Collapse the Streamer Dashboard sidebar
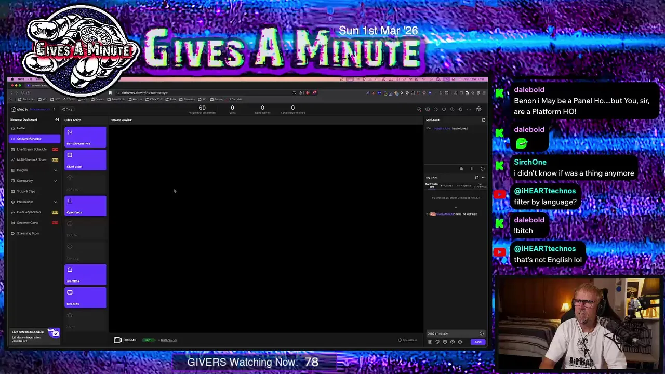Screen dimensions: 665x374 click(57, 120)
